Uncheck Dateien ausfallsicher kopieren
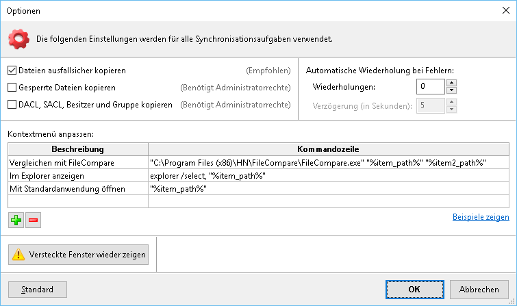This screenshot has width=517, height=306. point(12,71)
